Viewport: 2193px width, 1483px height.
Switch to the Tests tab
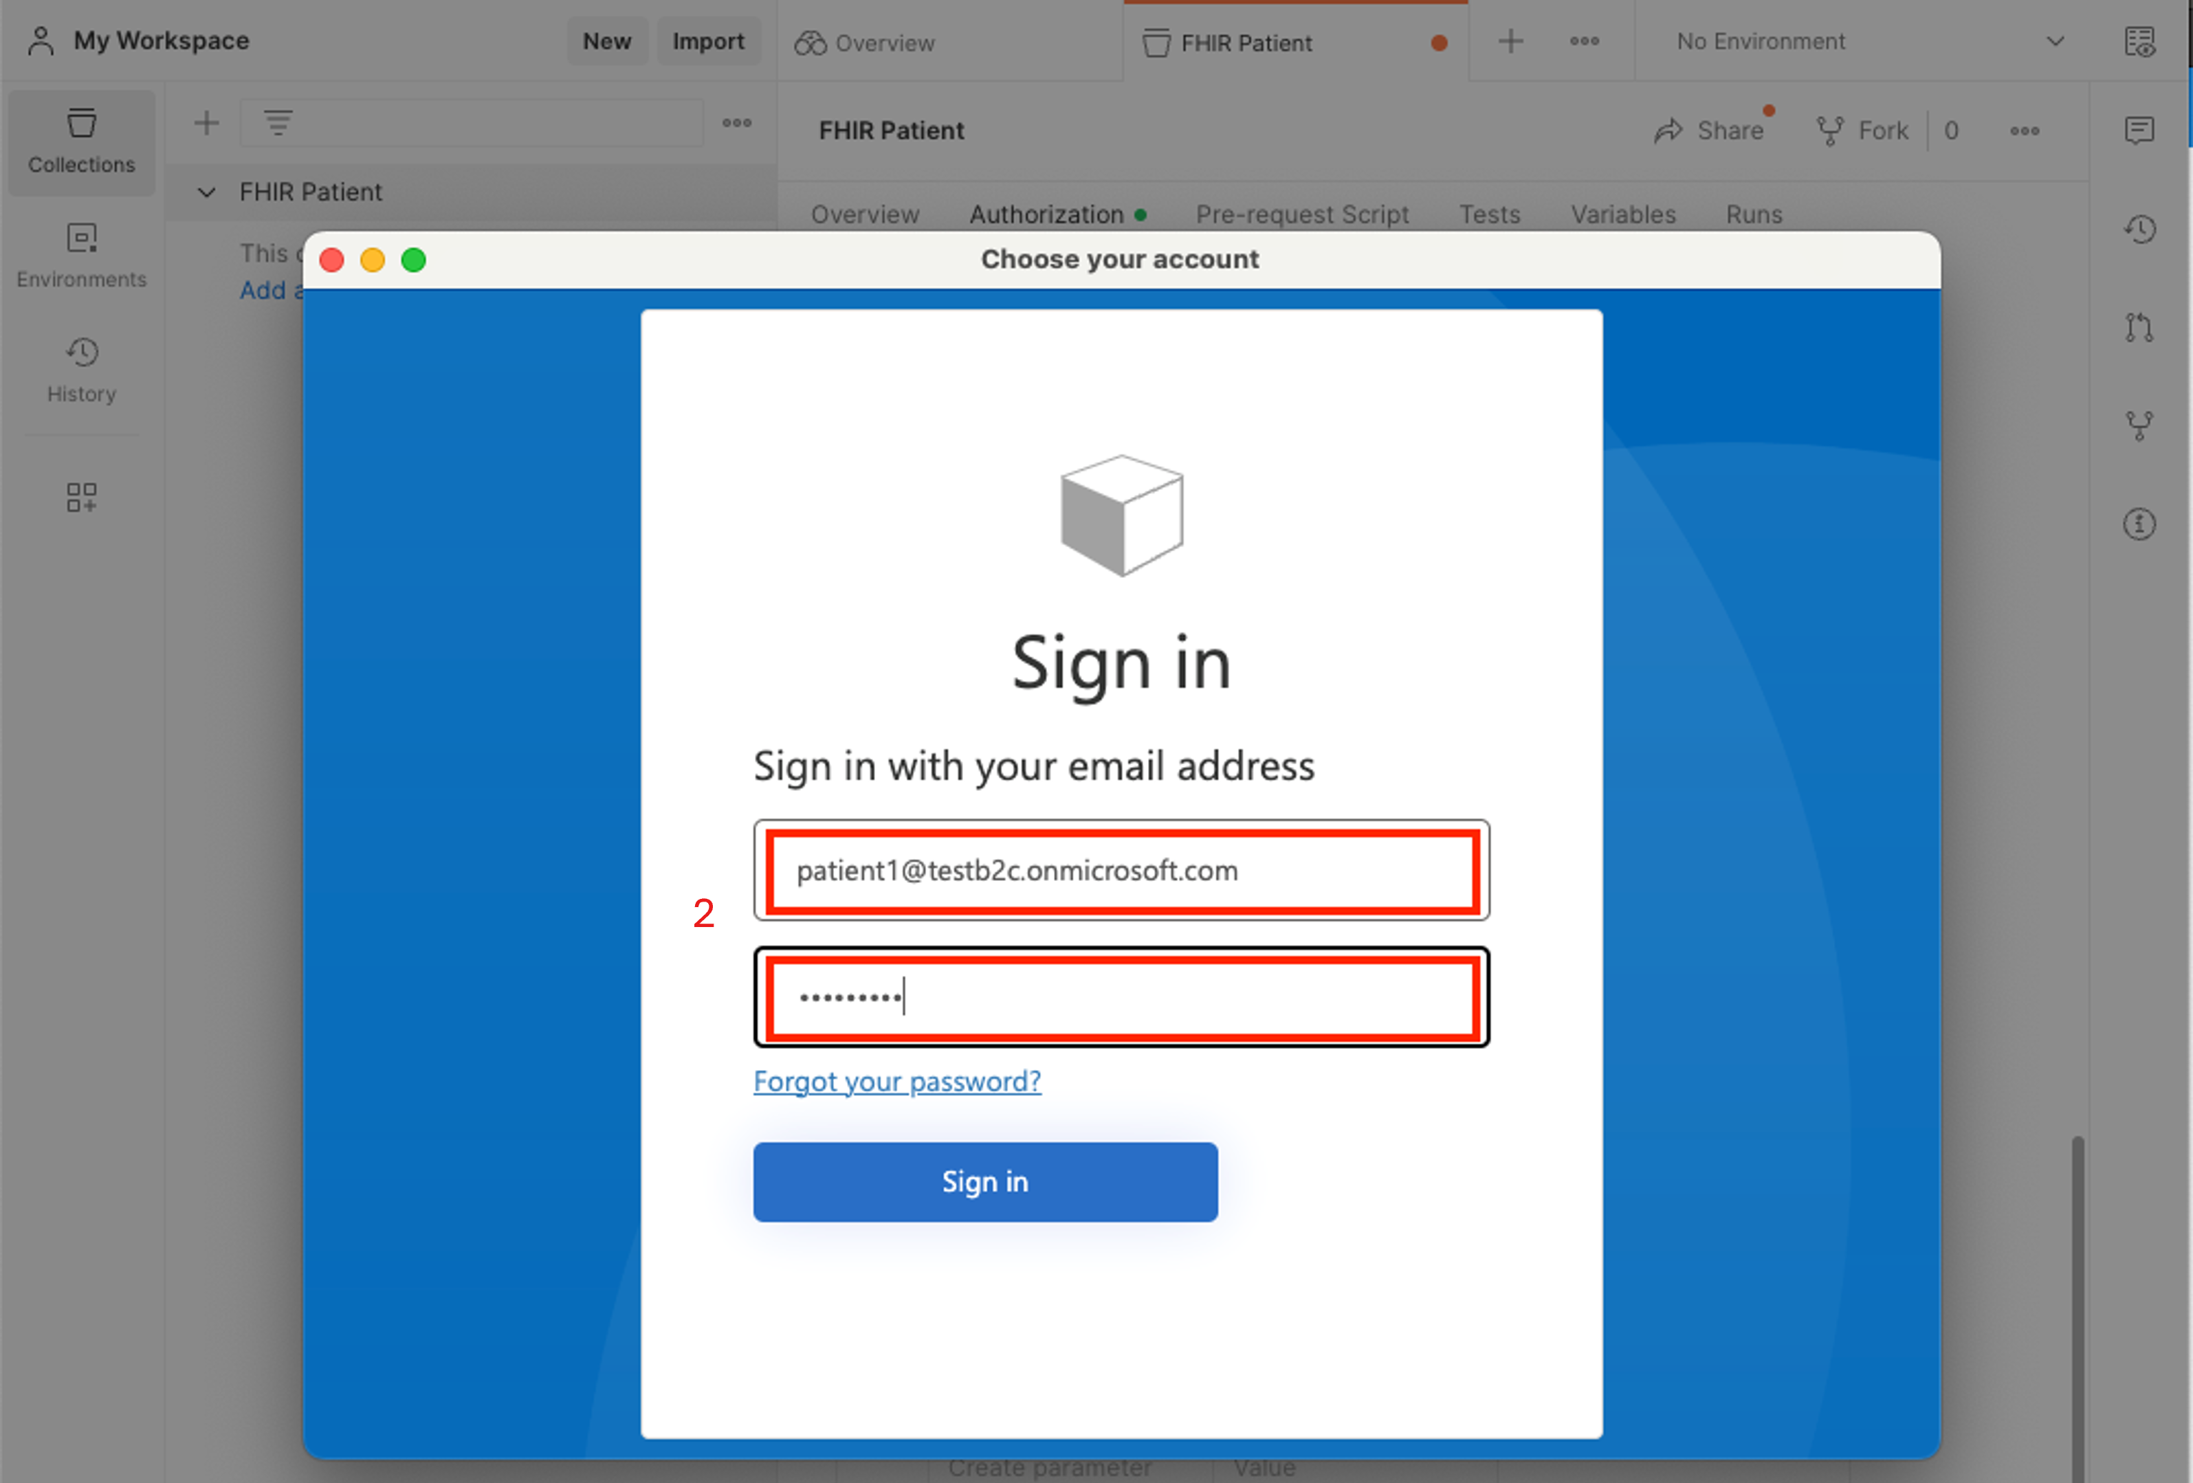point(1489,214)
